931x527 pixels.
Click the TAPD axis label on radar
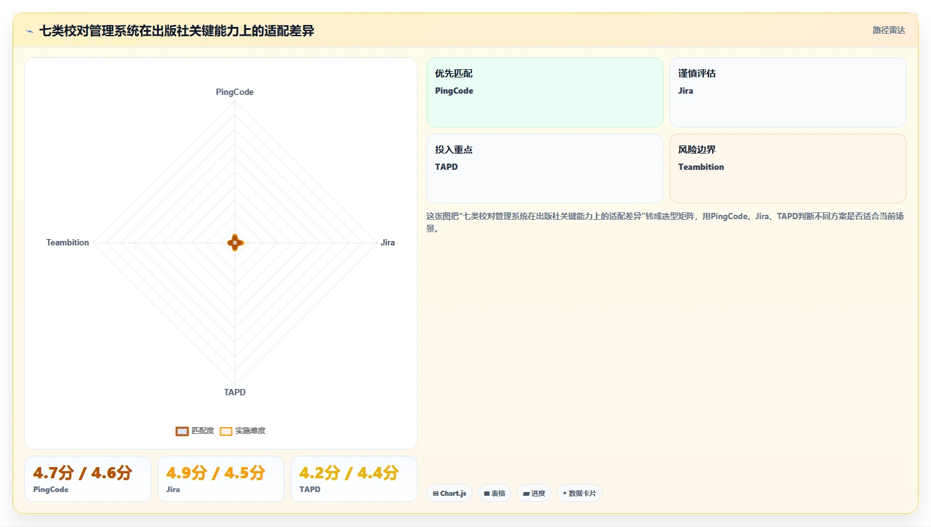234,392
